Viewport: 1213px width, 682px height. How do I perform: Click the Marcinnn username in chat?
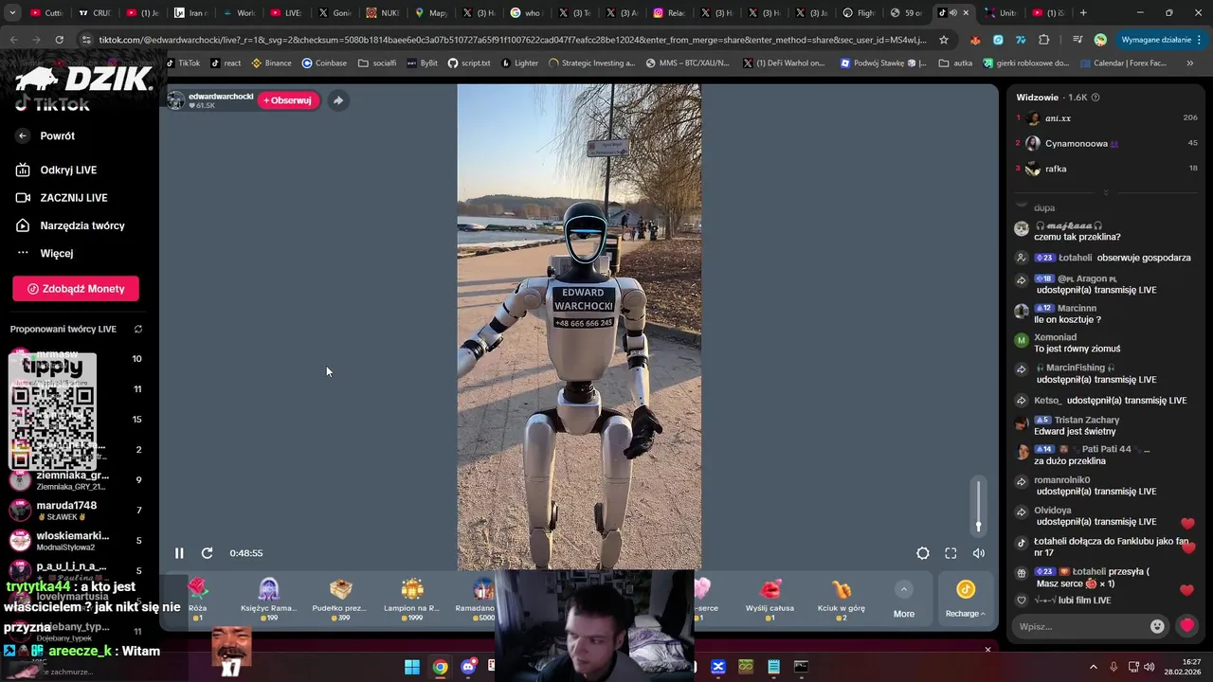pos(1077,308)
